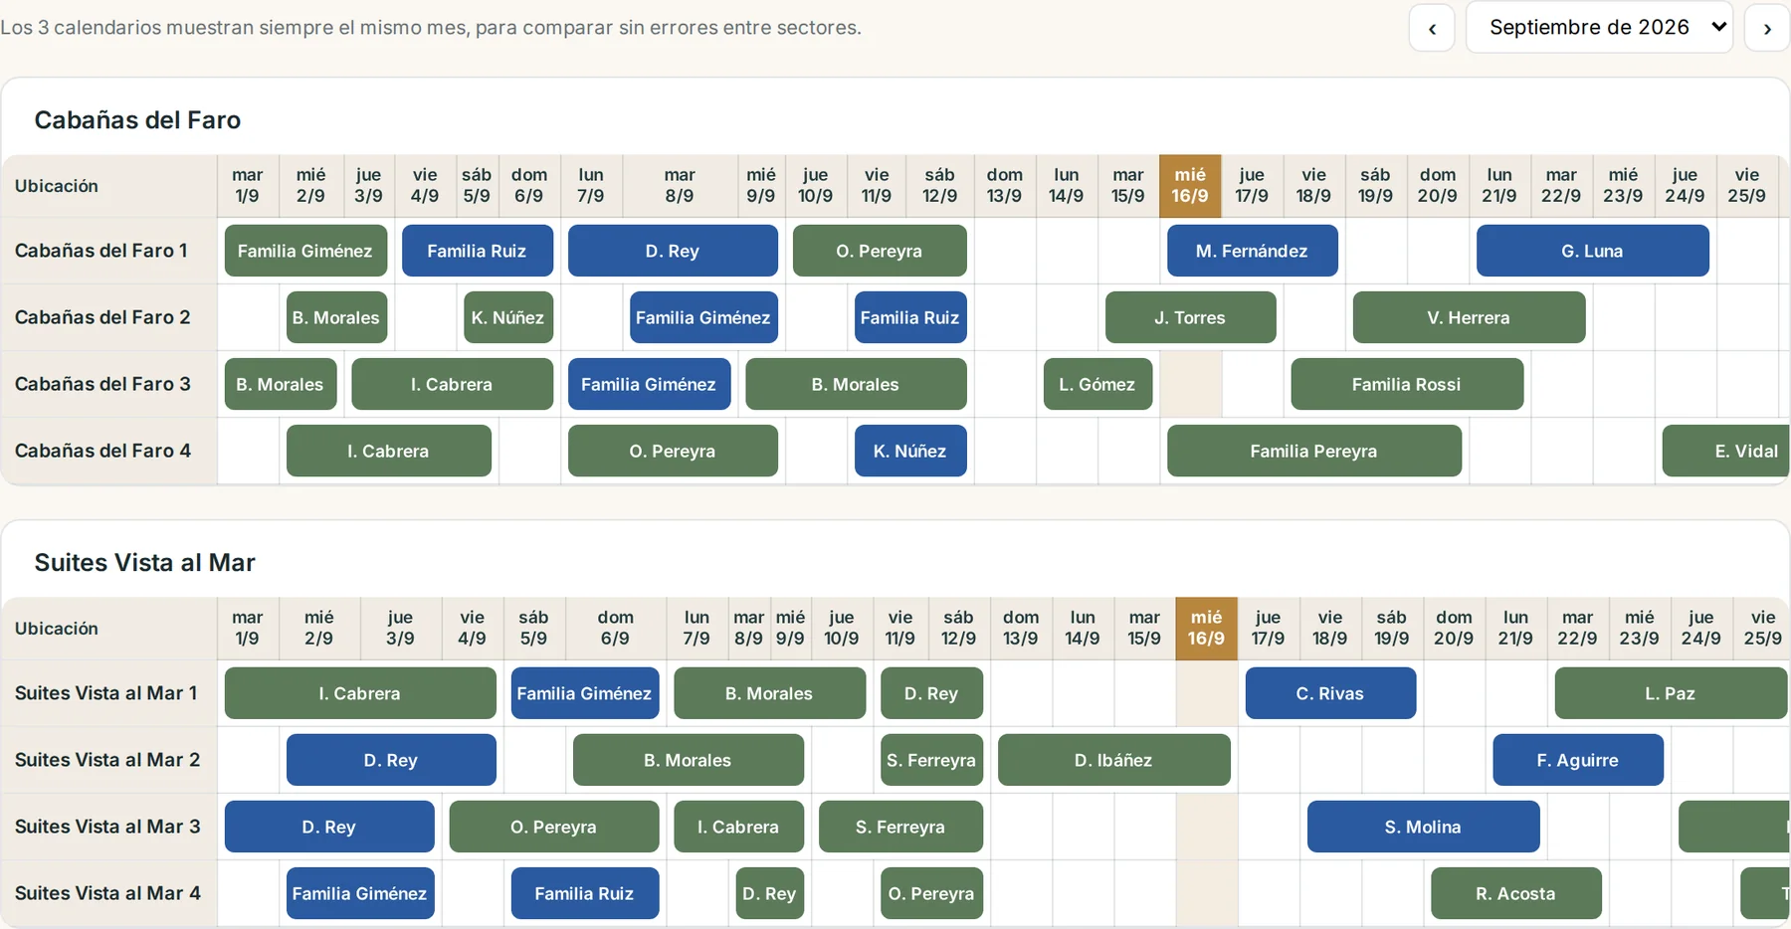Click highlighted mié 16/9 header in Suites Vista al Mar
The image size is (1791, 929).
(1206, 629)
